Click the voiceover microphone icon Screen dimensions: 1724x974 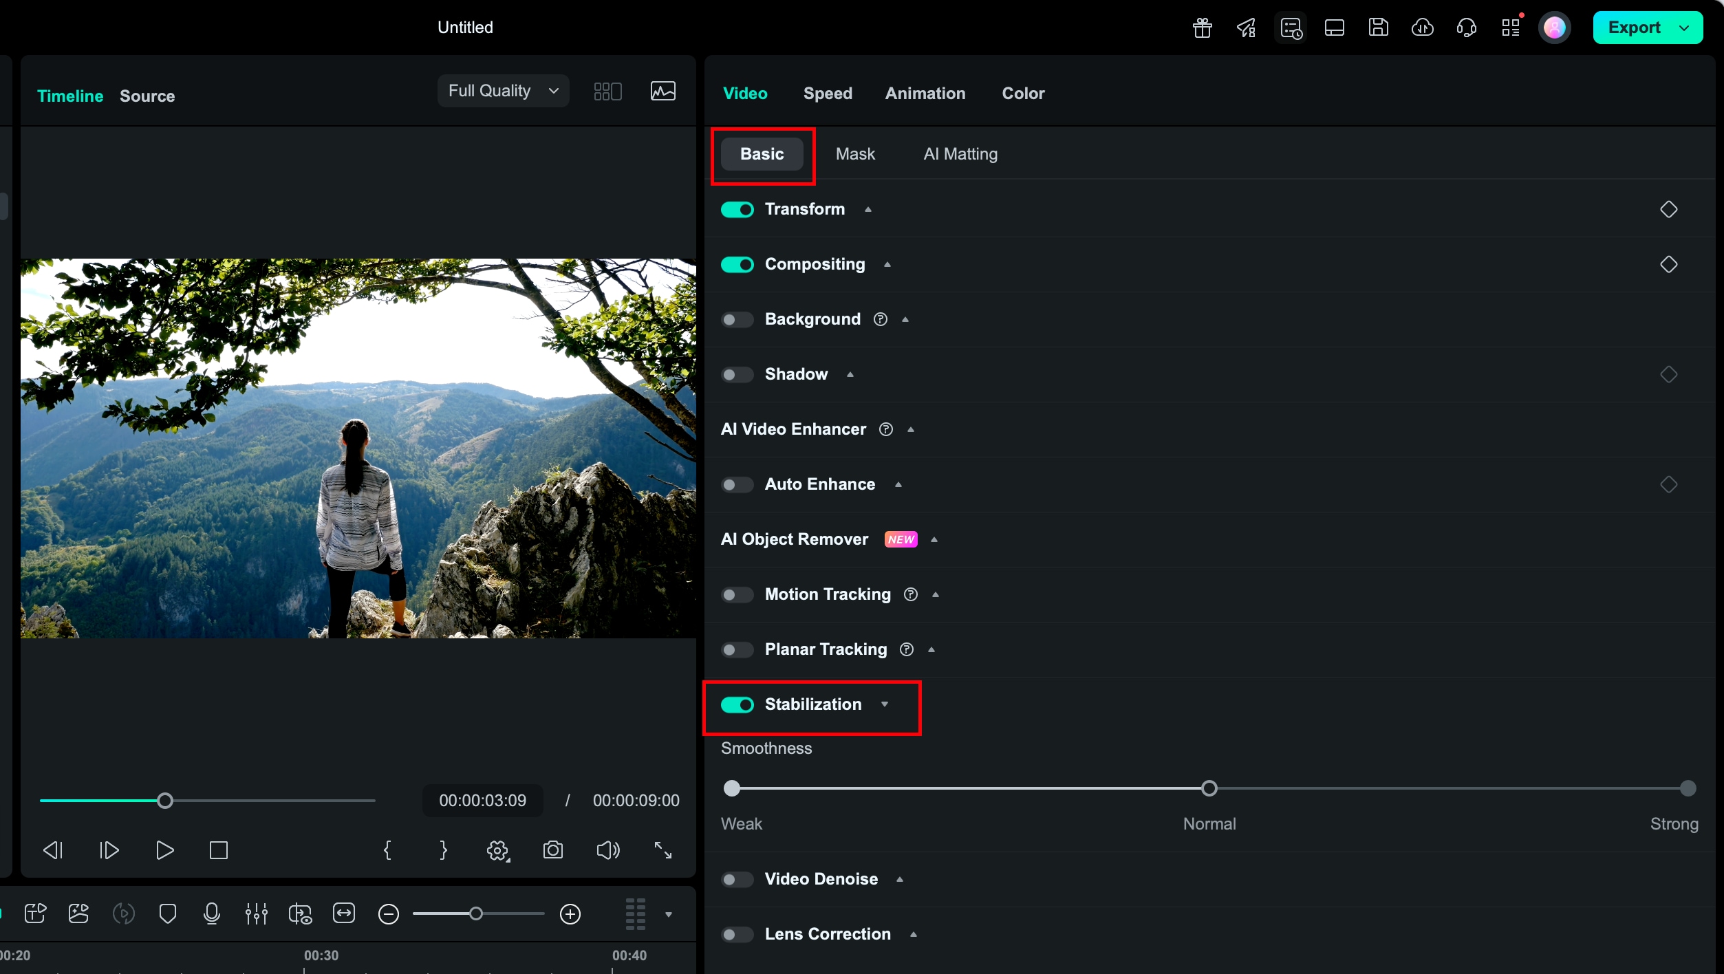[212, 914]
